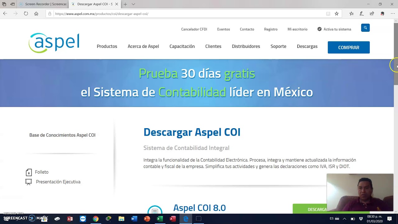Screen dimensions: 398x224
Task: Open Registro link
Action: click(271, 29)
